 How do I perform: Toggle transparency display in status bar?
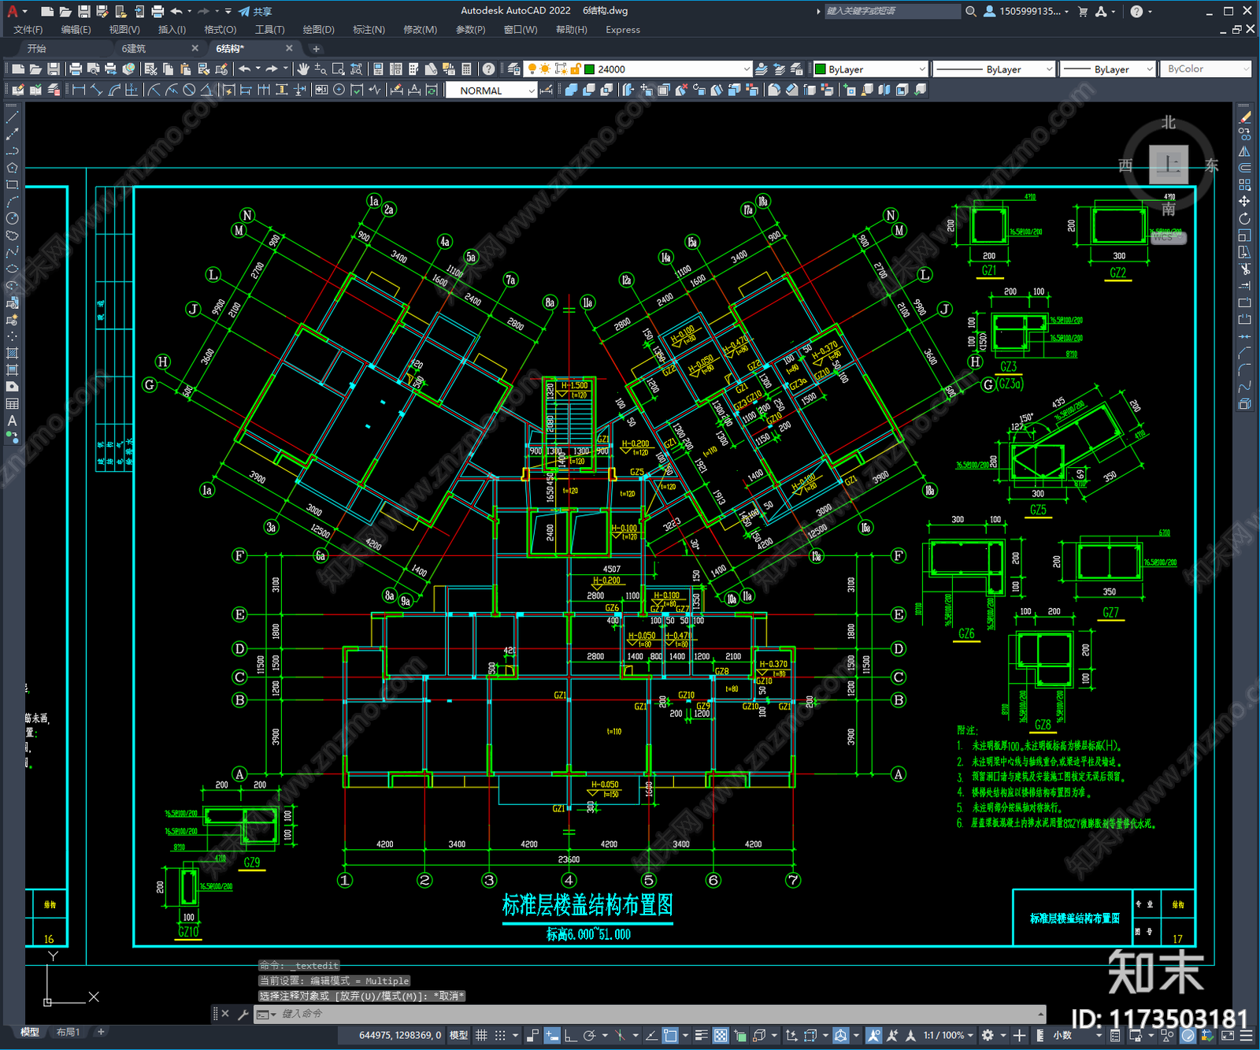(721, 1035)
